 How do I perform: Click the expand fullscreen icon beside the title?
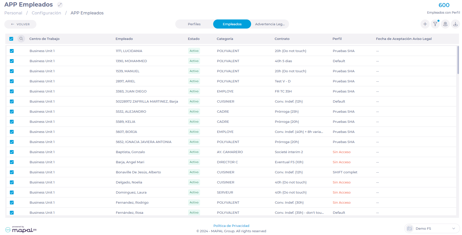[60, 5]
